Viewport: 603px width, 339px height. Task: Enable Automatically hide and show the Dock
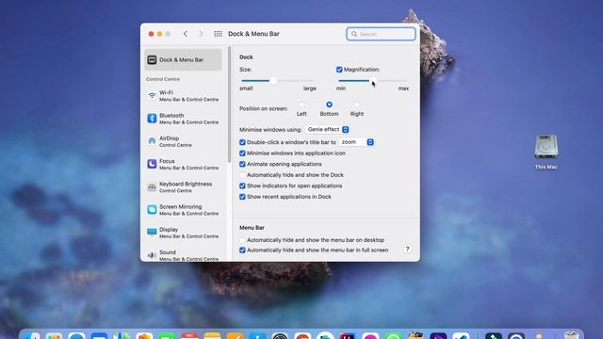(242, 175)
